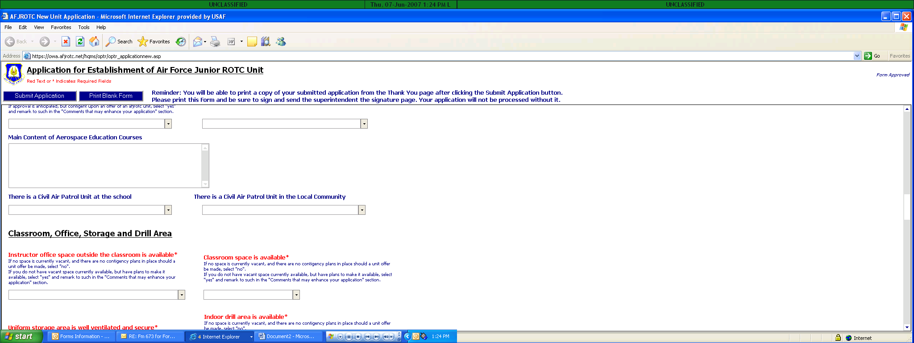
Task: Refresh the page with the Refresh icon
Action: 80,42
